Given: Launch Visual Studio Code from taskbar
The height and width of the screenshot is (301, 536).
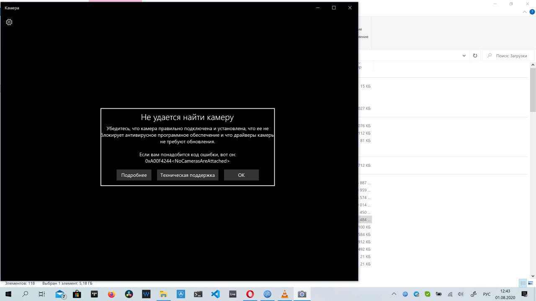Looking at the screenshot, I should [x=215, y=294].
